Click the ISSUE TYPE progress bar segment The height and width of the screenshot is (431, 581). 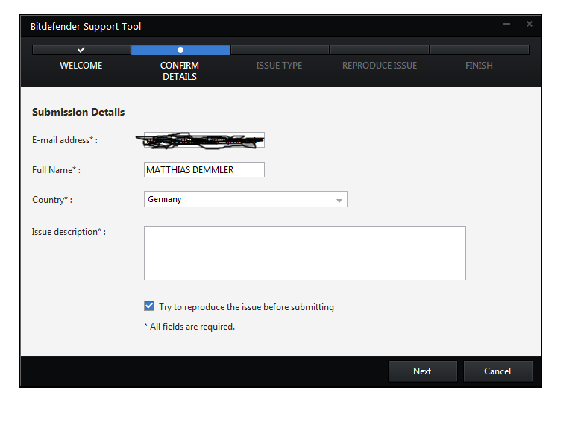pos(280,50)
